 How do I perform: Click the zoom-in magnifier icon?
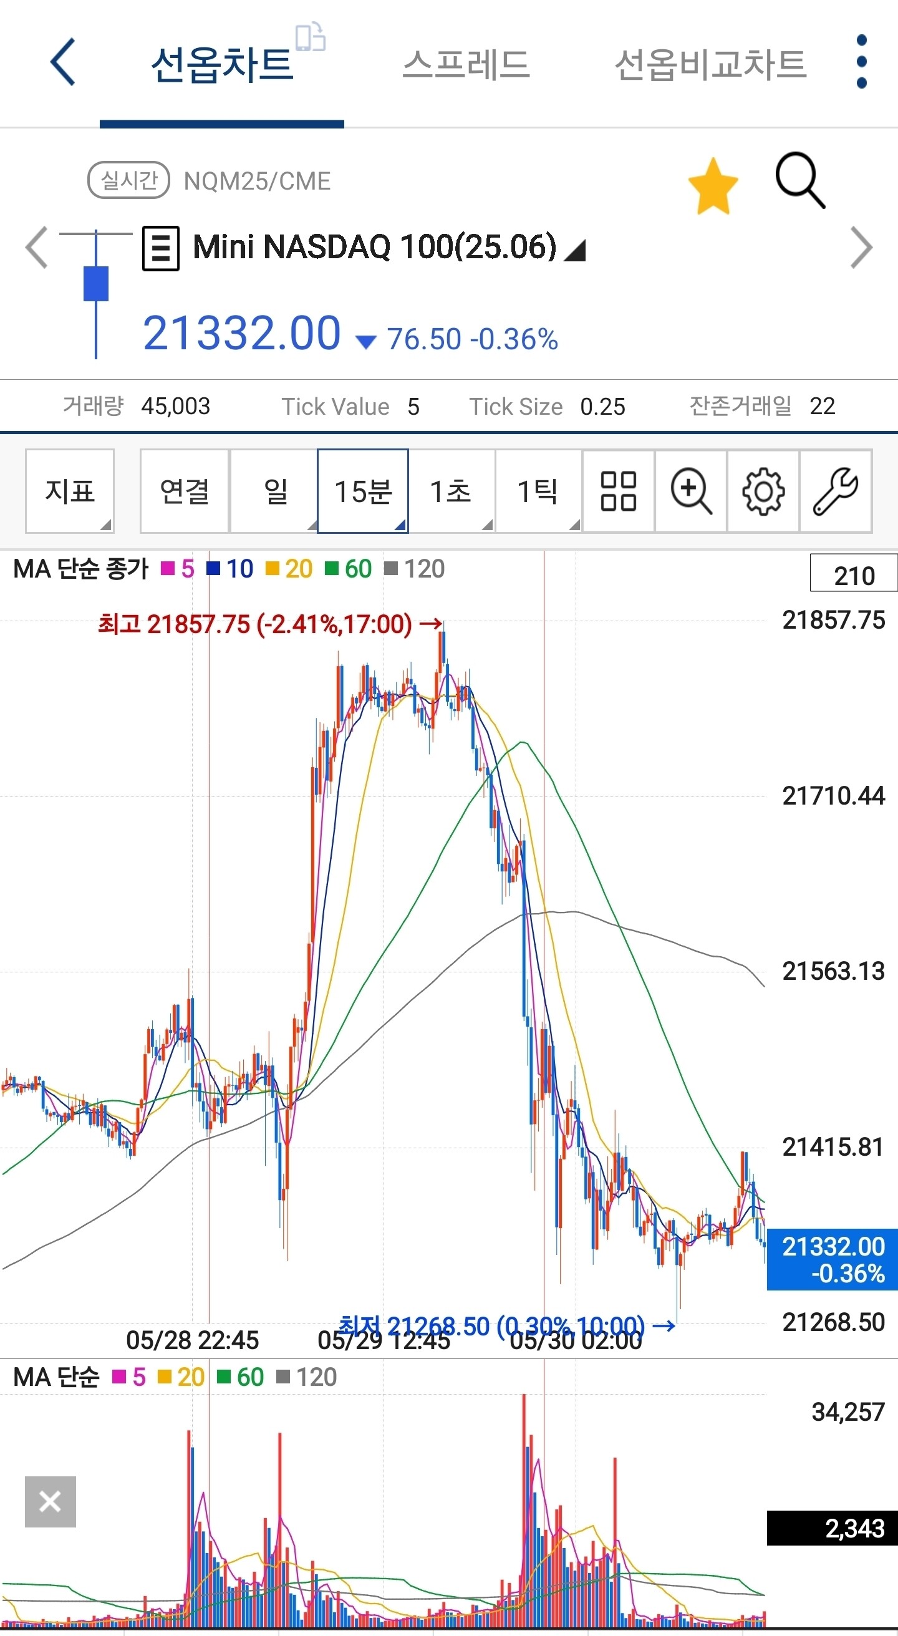(691, 491)
